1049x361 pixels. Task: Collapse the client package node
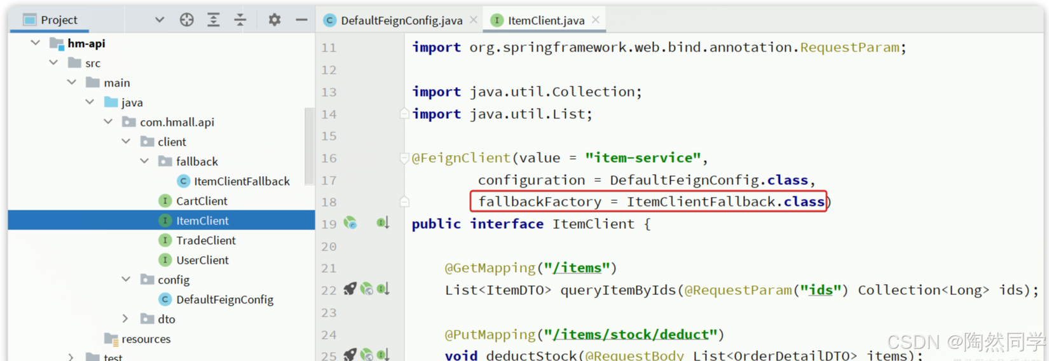coord(126,142)
